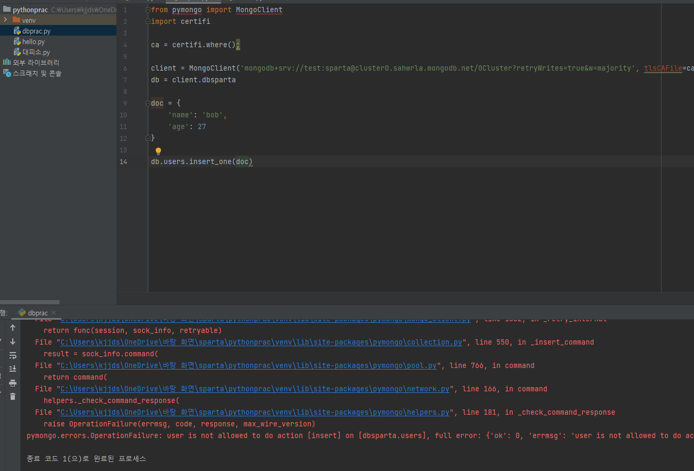Close the dbprac run tab

tap(54, 313)
